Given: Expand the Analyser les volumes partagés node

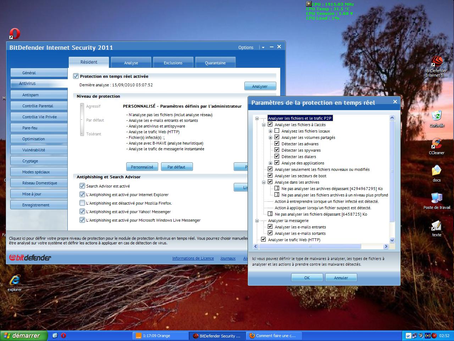Looking at the screenshot, I should [270, 137].
